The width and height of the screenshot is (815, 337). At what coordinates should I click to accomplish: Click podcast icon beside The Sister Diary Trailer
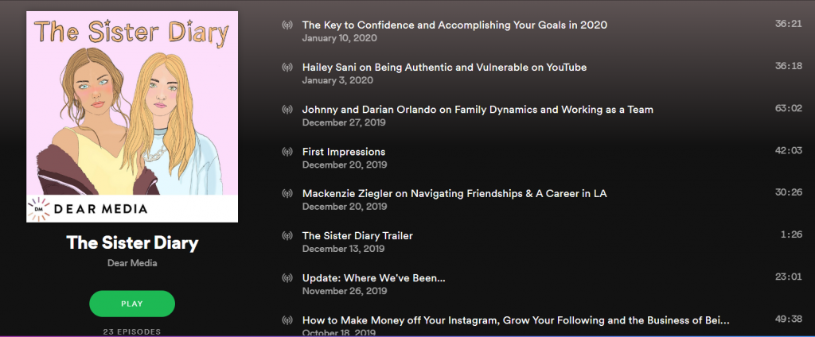tap(287, 236)
